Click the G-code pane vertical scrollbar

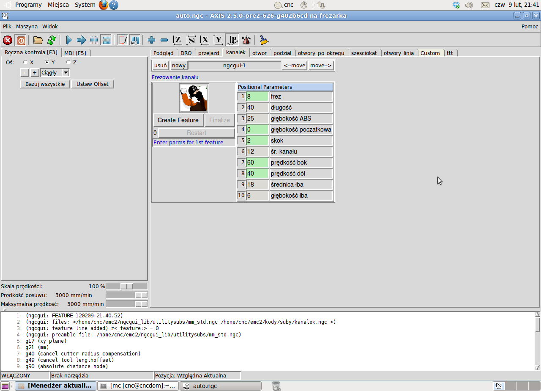tap(537, 341)
